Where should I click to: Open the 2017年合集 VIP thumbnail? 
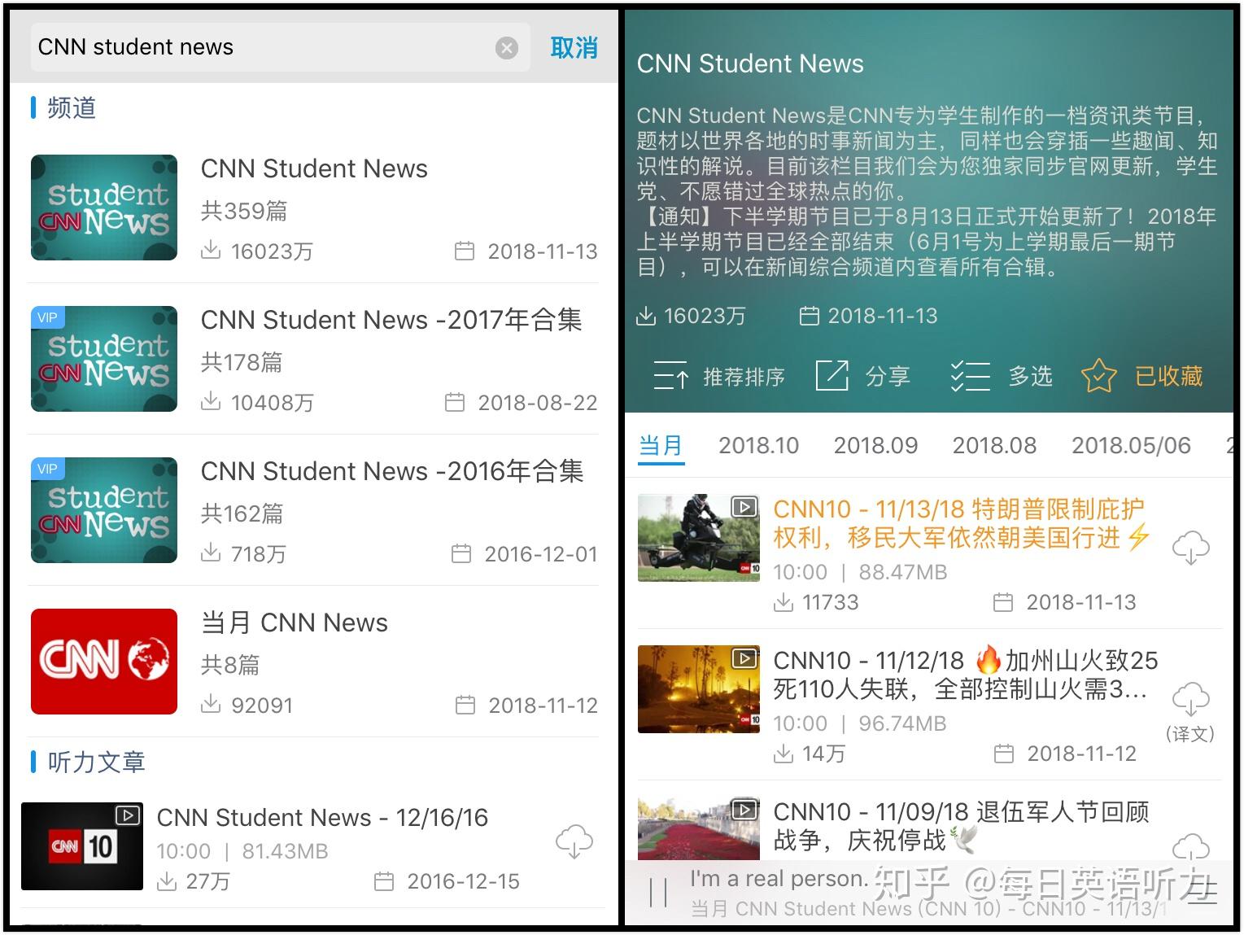click(x=104, y=359)
